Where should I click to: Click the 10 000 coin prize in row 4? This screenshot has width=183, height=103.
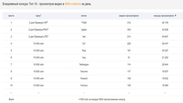click(x=39, y=43)
